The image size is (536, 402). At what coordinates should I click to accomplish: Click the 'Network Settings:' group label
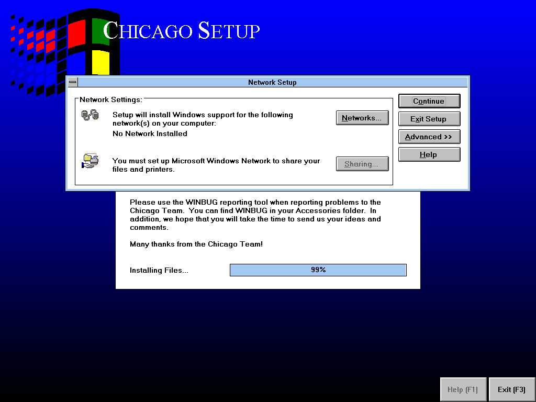111,100
